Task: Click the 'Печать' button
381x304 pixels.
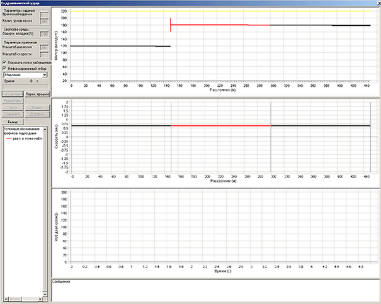Action: click(x=37, y=108)
